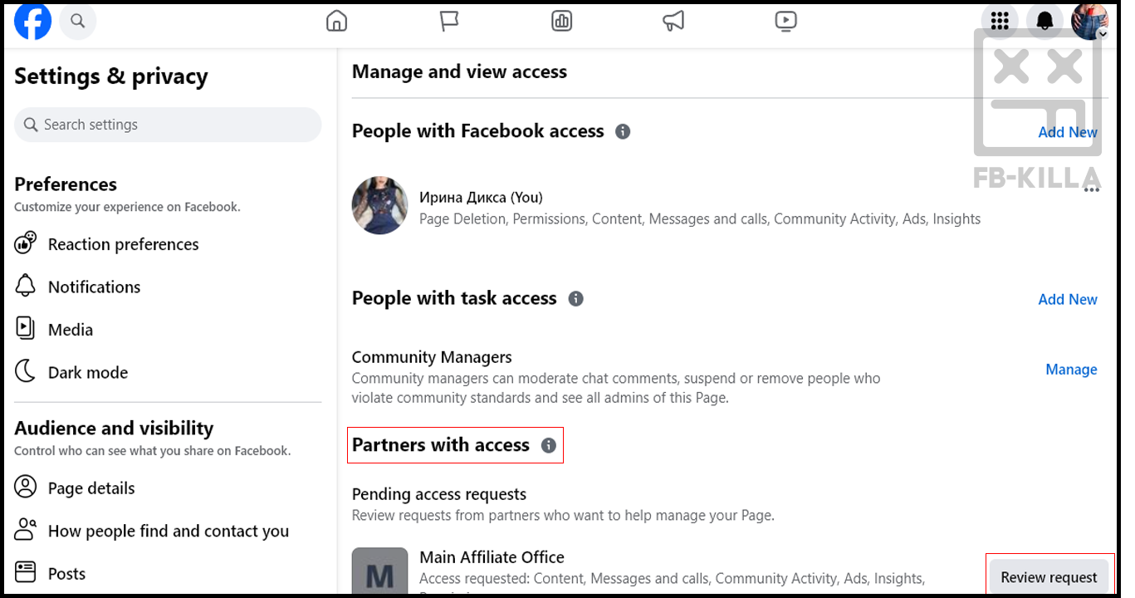
Task: Open the search magnifier in top bar
Action: (x=78, y=22)
